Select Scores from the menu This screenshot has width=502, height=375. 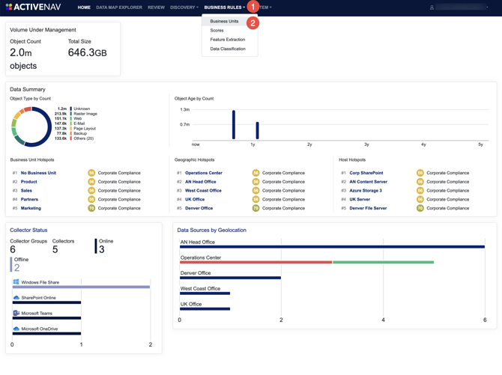coord(217,31)
